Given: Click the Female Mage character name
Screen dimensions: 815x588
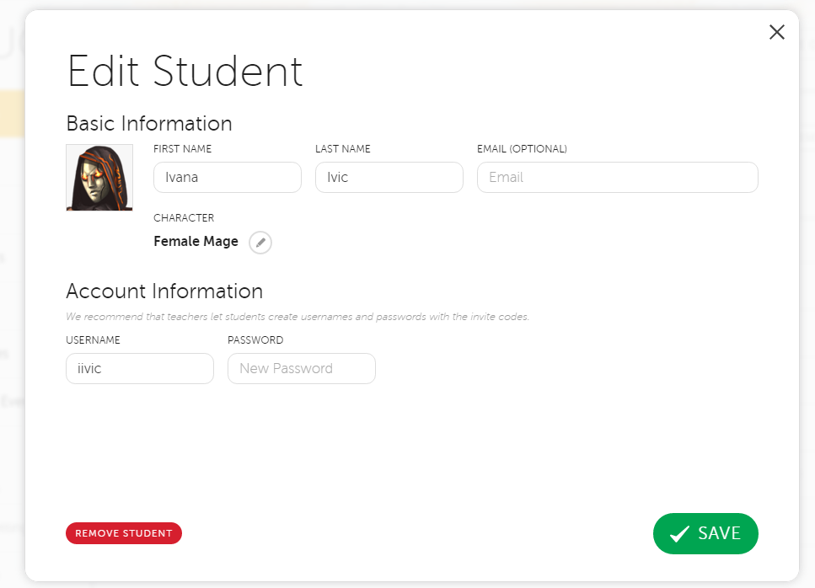Looking at the screenshot, I should click(x=196, y=242).
